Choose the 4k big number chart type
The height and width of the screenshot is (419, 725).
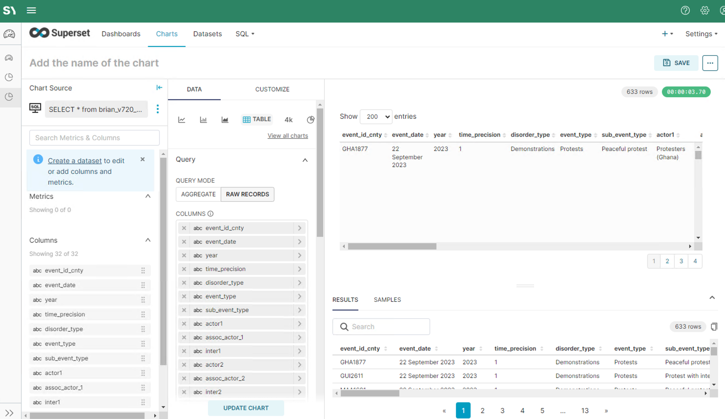[289, 120]
